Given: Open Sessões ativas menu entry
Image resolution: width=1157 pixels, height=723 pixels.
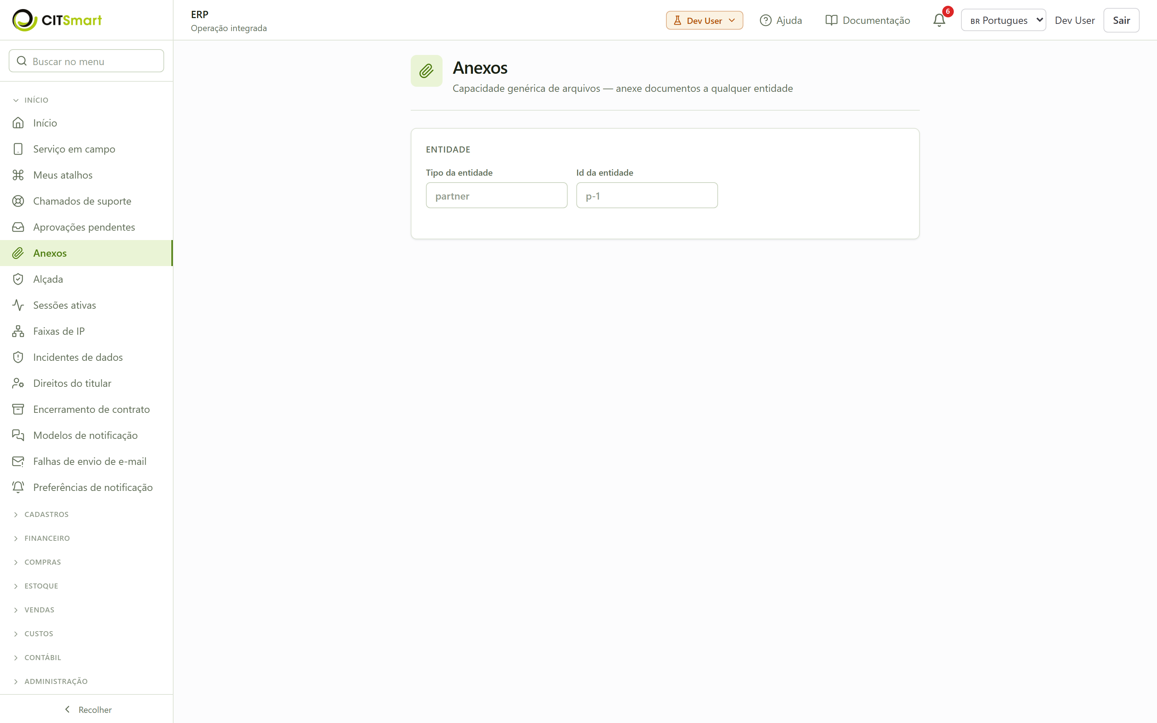Looking at the screenshot, I should click(x=86, y=305).
